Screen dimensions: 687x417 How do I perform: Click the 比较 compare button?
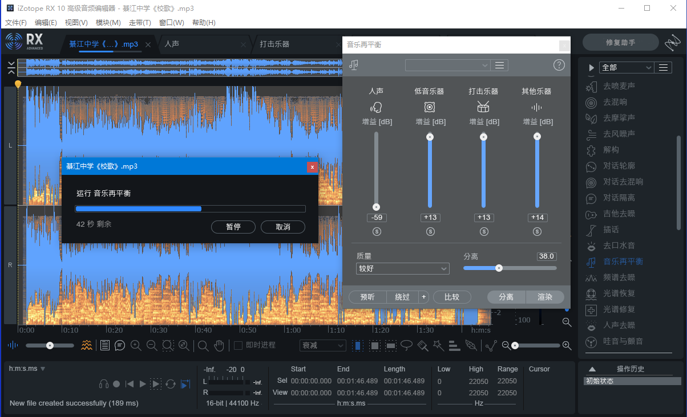pos(452,297)
